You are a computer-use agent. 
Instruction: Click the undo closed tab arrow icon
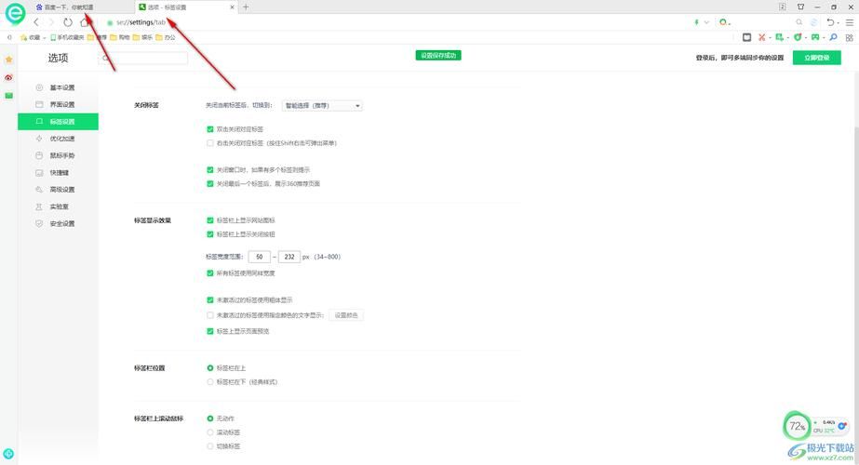(x=830, y=22)
